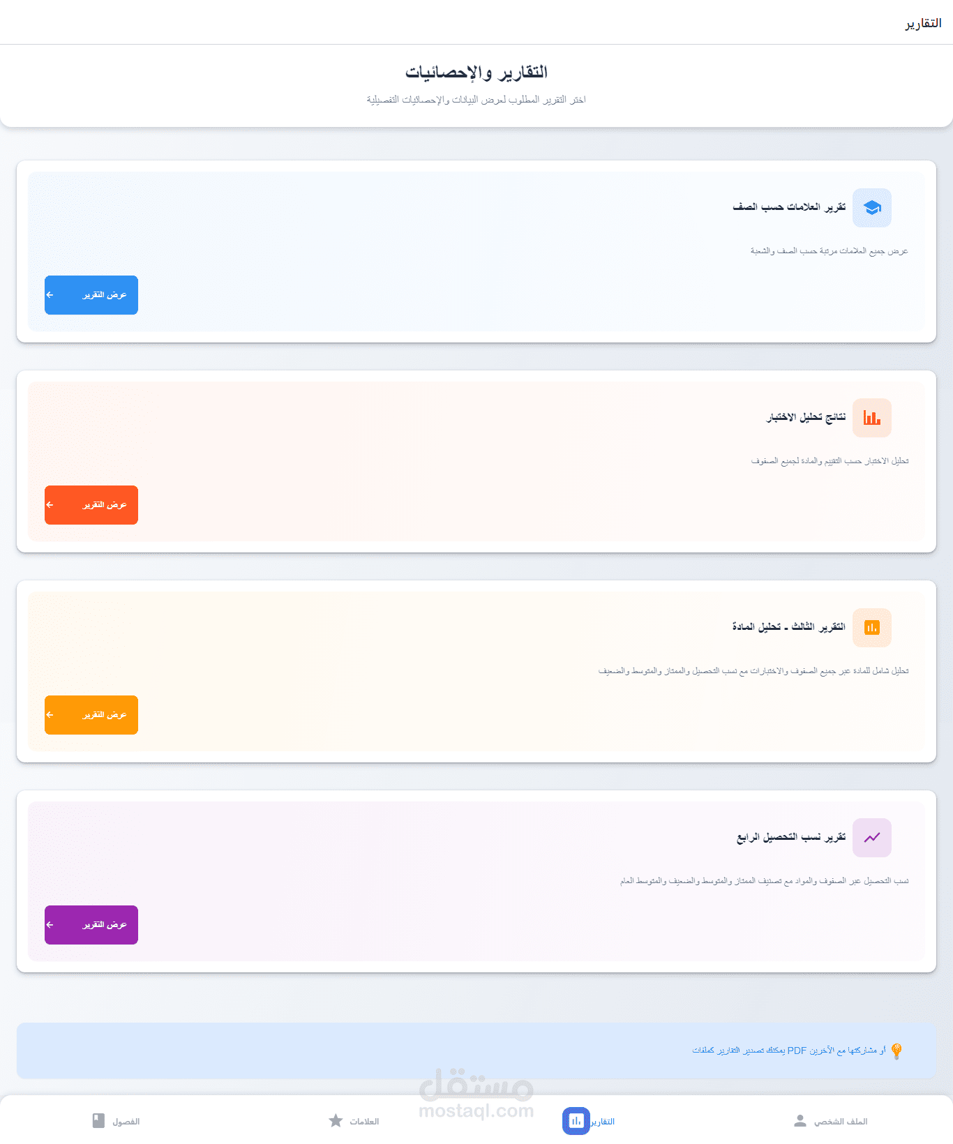
Task: Open the blue عرض التقرير button
Action: tap(91, 295)
